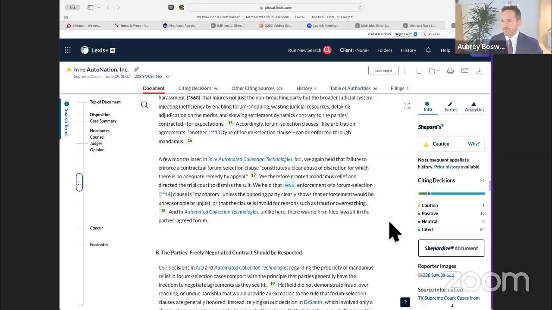The image size is (552, 310).
Task: Switch to the Filings tab
Action: (399, 88)
